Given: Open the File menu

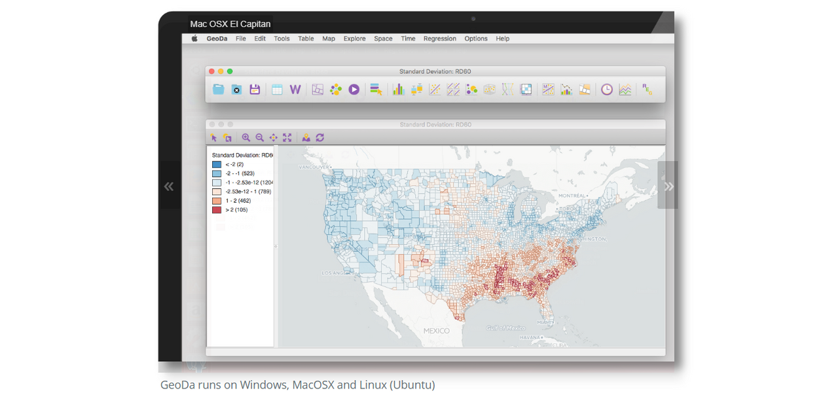Looking at the screenshot, I should click(241, 39).
